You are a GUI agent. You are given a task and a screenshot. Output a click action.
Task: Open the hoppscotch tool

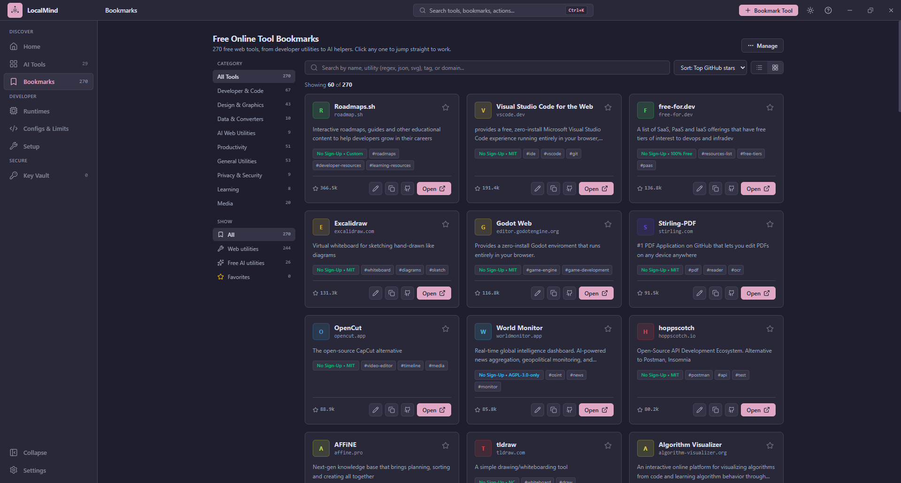coord(758,410)
